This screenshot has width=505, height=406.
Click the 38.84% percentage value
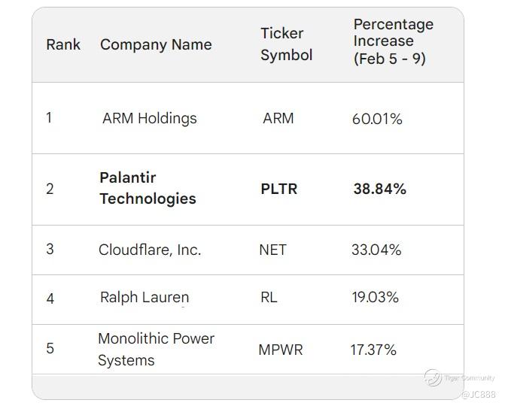(x=379, y=189)
